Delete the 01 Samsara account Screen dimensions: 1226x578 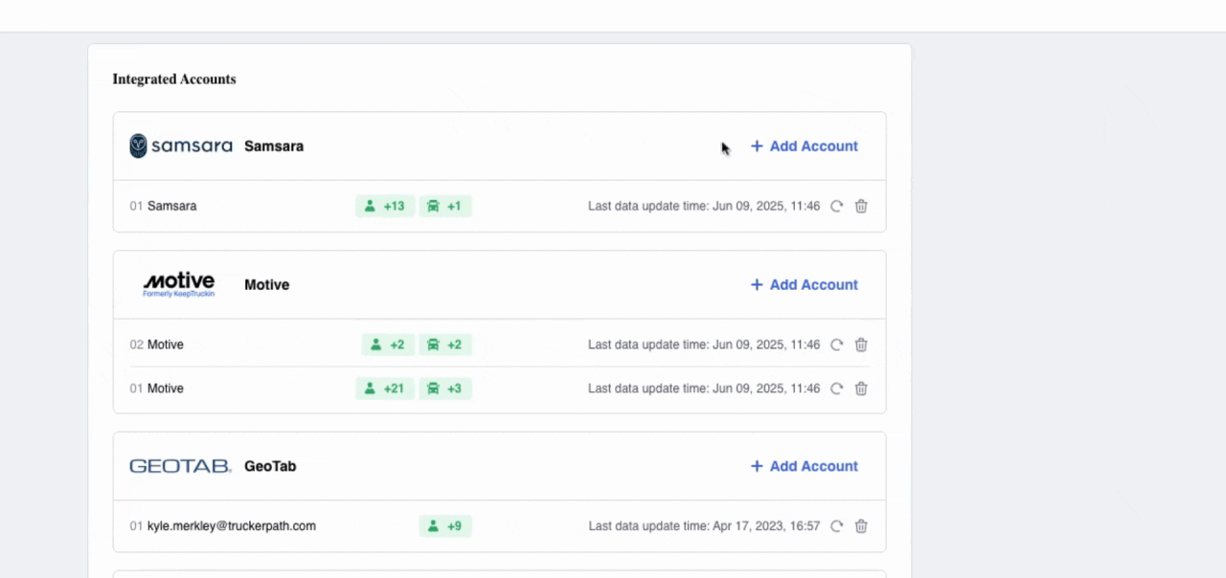[x=861, y=206]
